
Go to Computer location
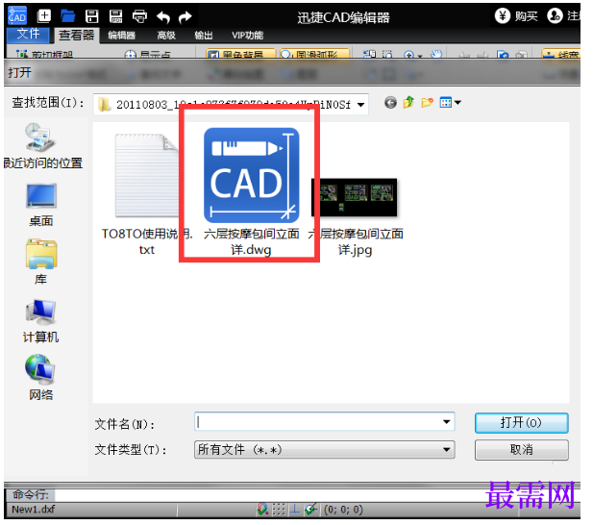click(x=40, y=321)
